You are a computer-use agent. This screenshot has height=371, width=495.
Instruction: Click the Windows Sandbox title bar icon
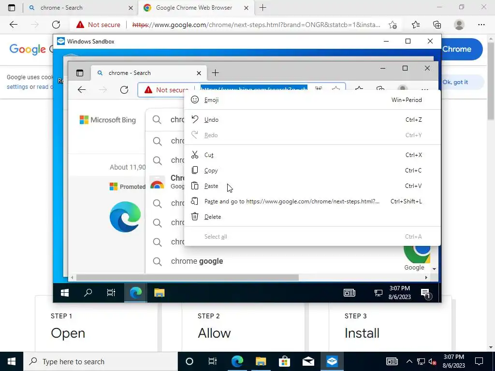[x=61, y=42]
